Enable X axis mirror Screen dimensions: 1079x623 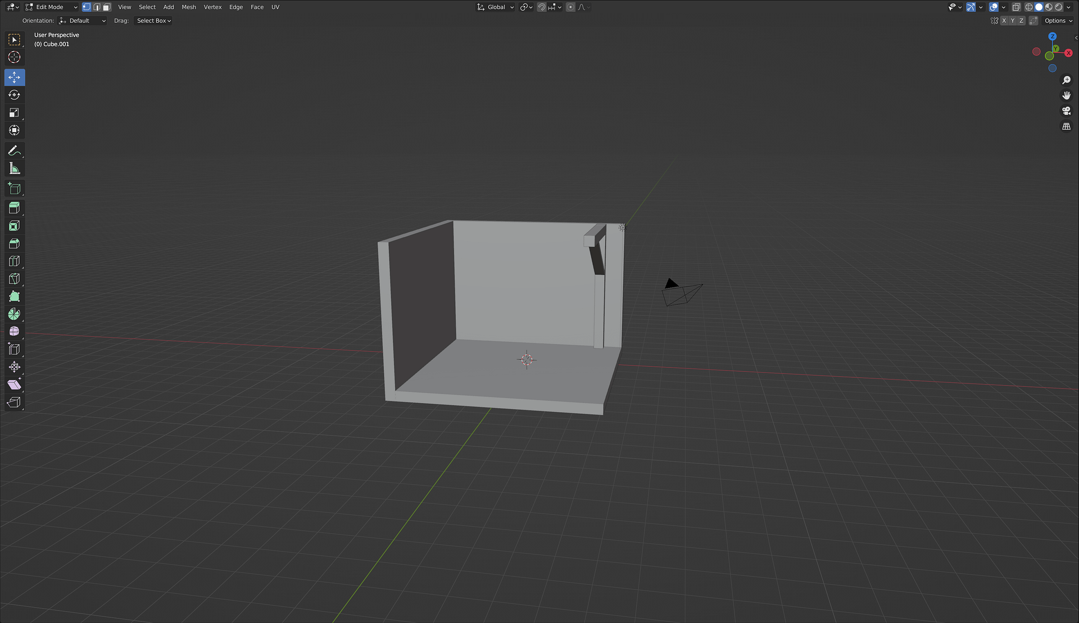coord(1004,21)
